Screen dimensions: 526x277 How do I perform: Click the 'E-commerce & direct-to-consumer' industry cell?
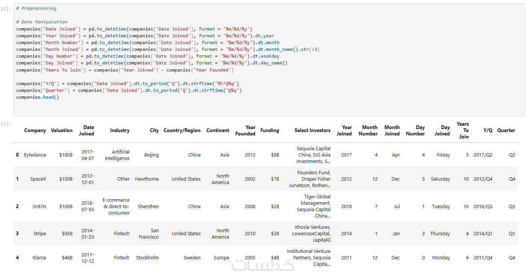tap(116, 207)
